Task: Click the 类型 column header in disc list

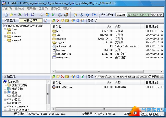Action: click(x=127, y=27)
